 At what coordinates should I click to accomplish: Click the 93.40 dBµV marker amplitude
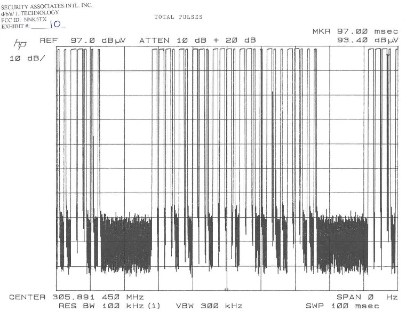pyautogui.click(x=368, y=40)
